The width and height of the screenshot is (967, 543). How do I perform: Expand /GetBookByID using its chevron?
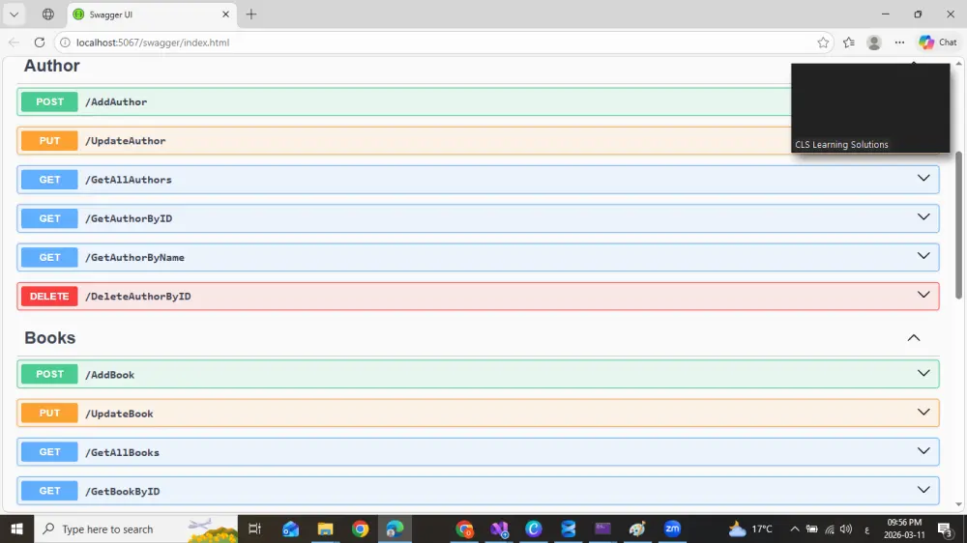point(923,490)
